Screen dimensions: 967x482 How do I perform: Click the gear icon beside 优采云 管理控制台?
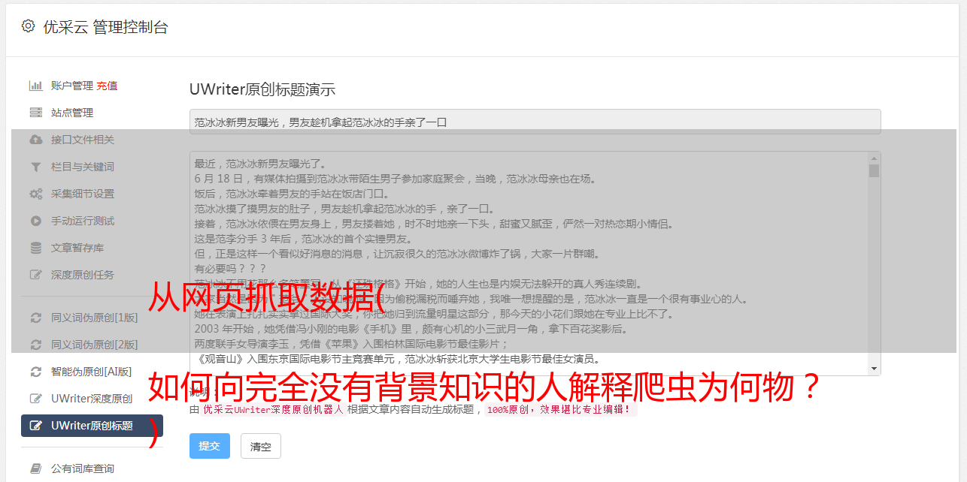(x=28, y=26)
